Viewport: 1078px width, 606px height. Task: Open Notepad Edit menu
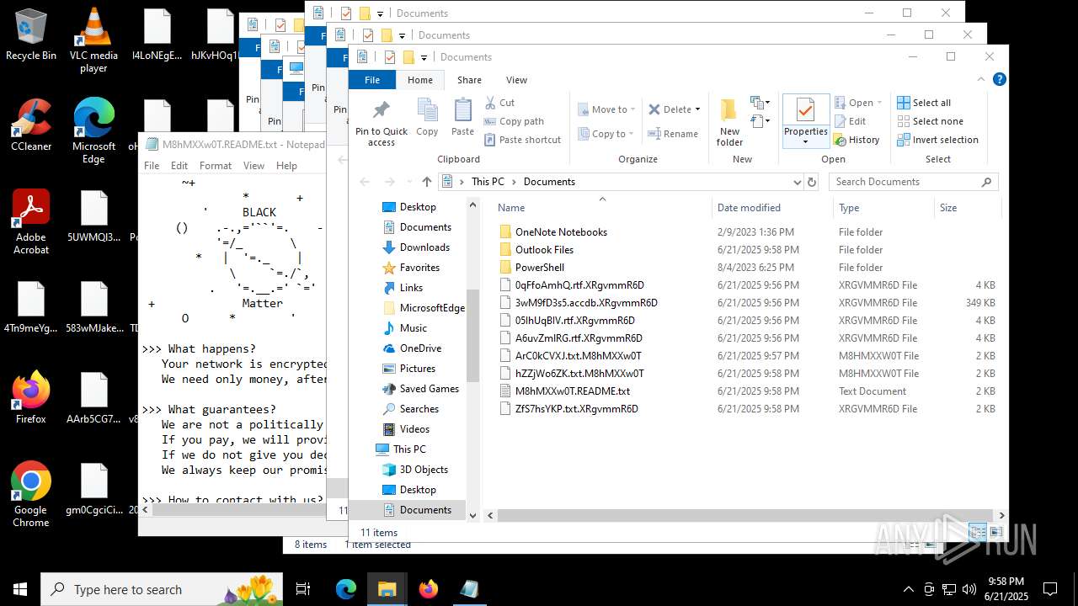tap(179, 166)
